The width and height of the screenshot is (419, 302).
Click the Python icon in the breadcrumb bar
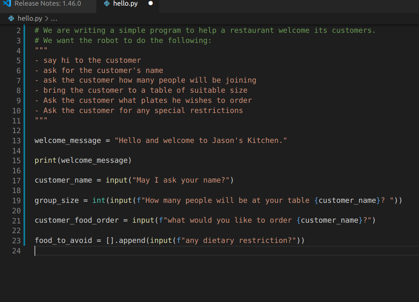coord(10,18)
